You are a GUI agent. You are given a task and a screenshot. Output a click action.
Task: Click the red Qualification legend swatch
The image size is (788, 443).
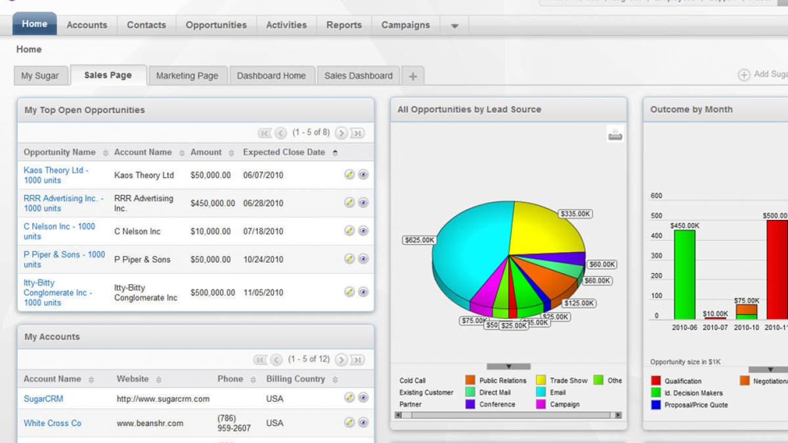(656, 381)
